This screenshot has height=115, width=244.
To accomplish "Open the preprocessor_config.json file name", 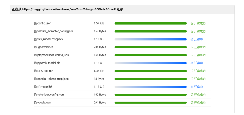I will [53, 55].
